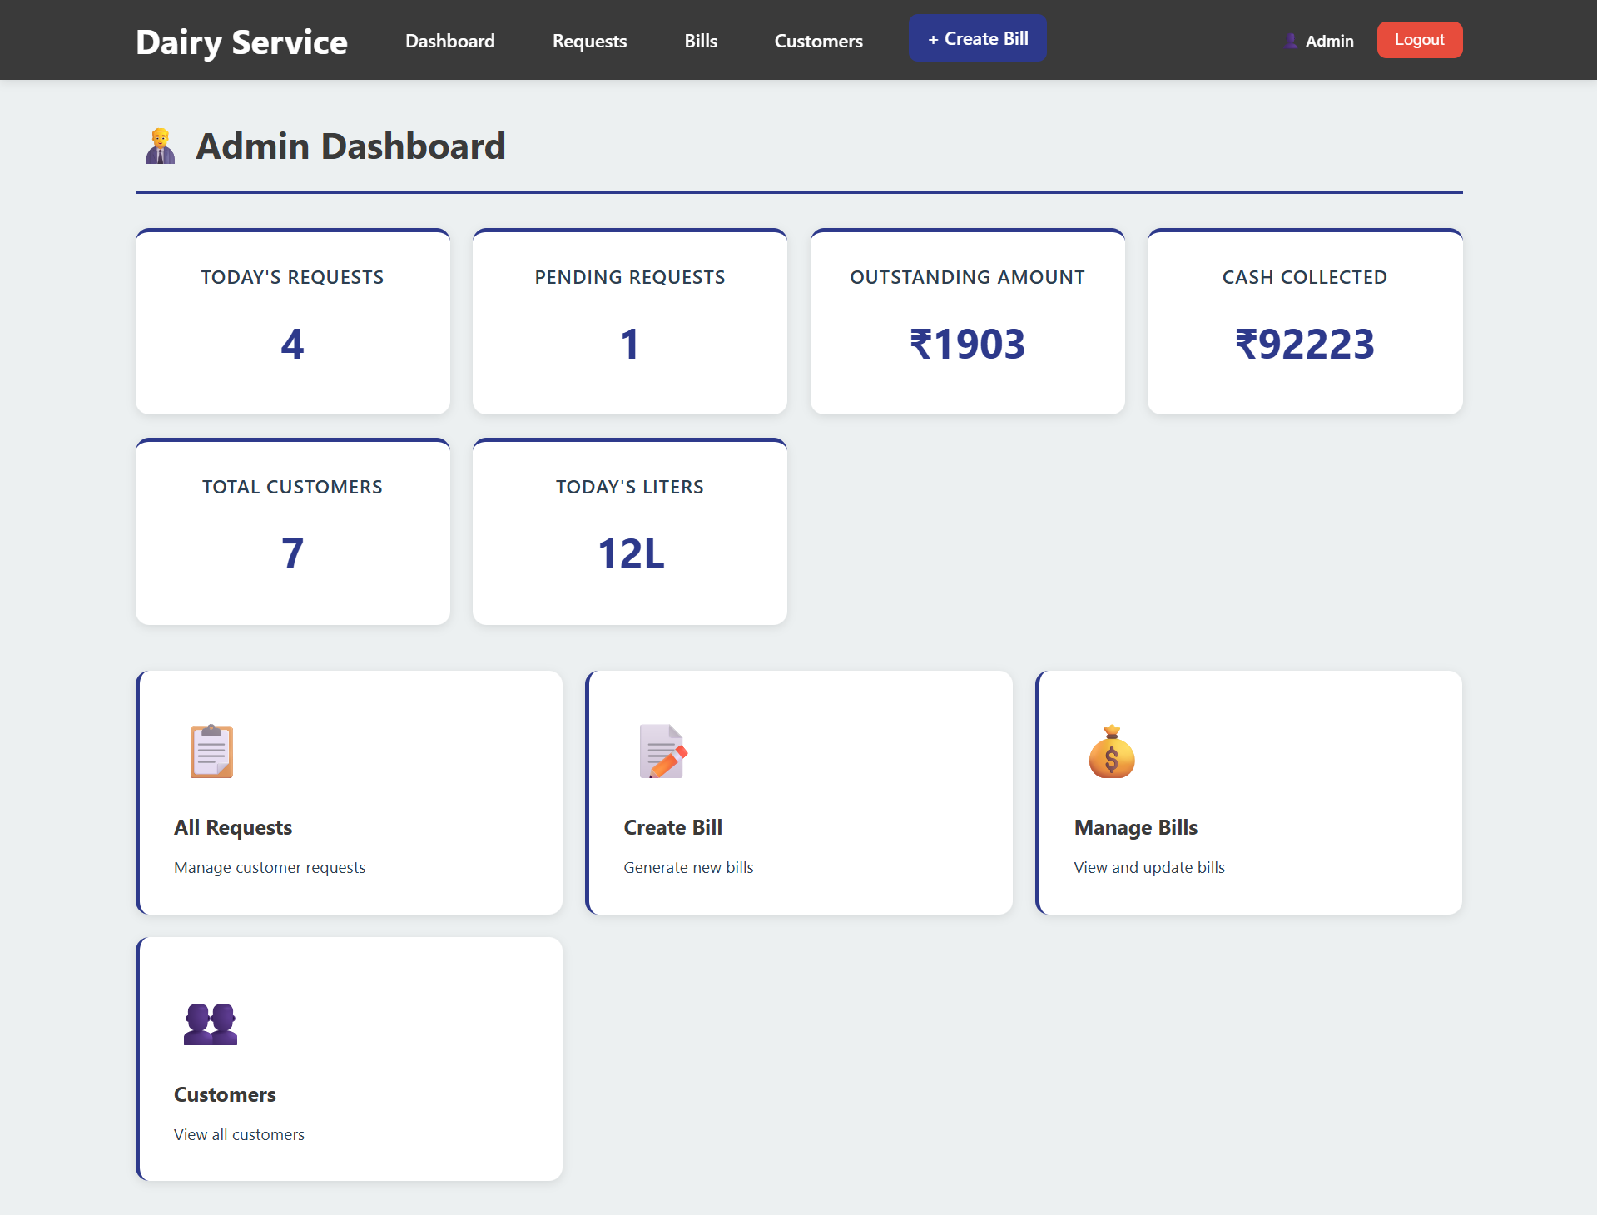Open the Bills page from the navbar
The height and width of the screenshot is (1215, 1597).
(x=700, y=40)
